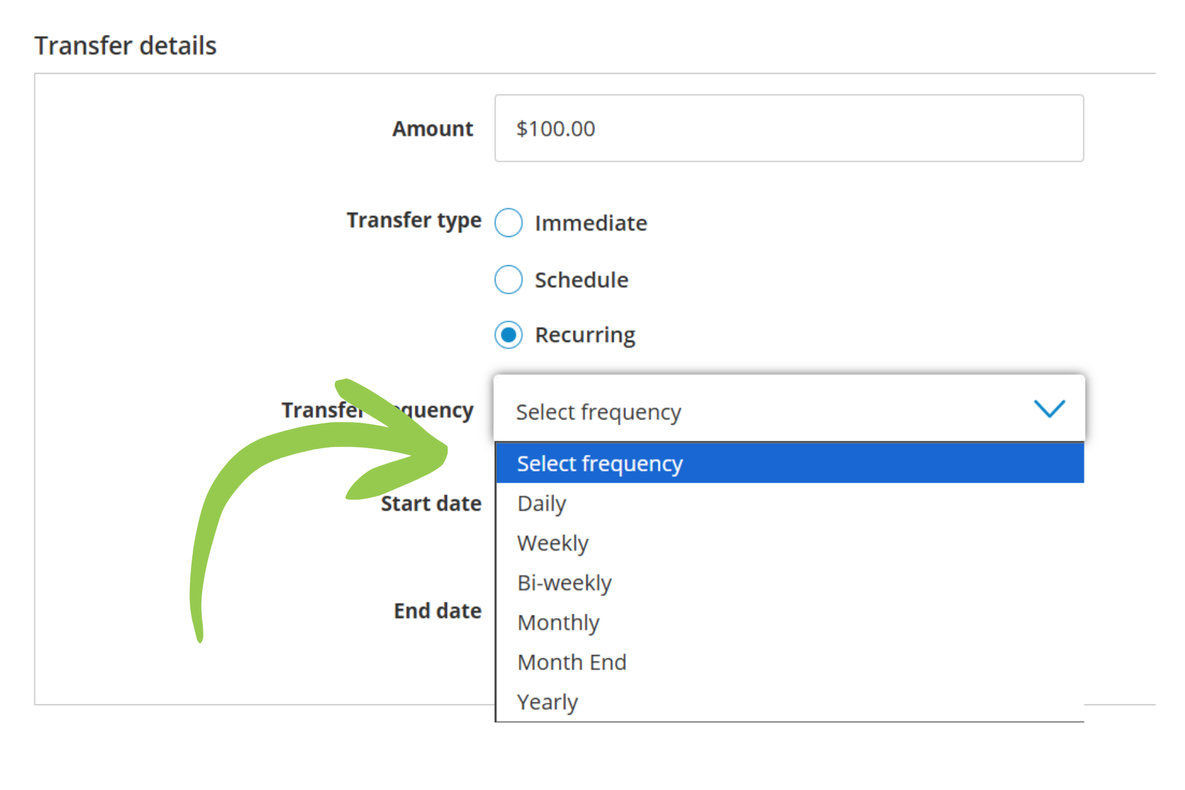Click the Transfer frequency label text
This screenshot has width=1185, height=790.
tap(436, 410)
